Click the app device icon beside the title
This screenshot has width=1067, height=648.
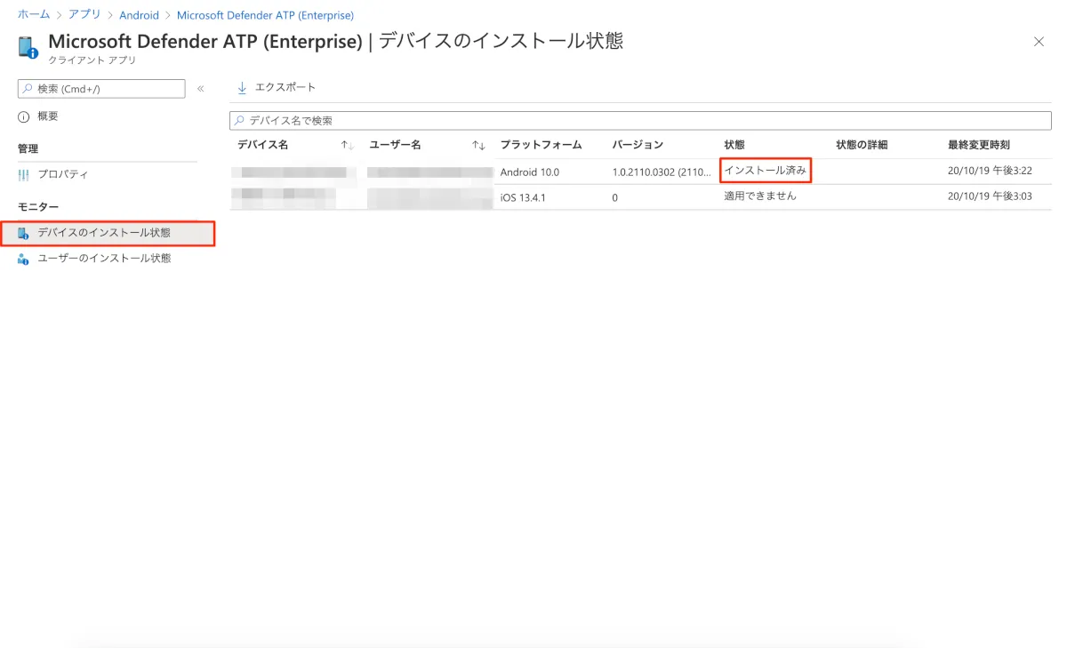[x=28, y=47]
